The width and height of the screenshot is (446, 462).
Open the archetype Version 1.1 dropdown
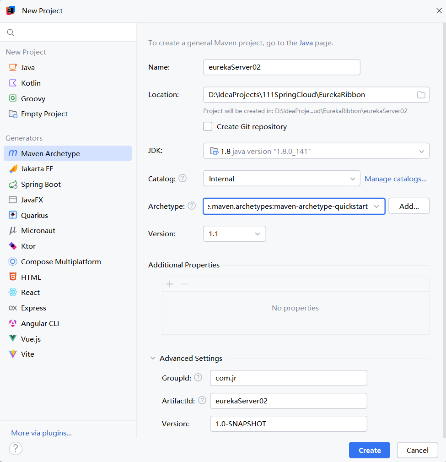(x=234, y=234)
